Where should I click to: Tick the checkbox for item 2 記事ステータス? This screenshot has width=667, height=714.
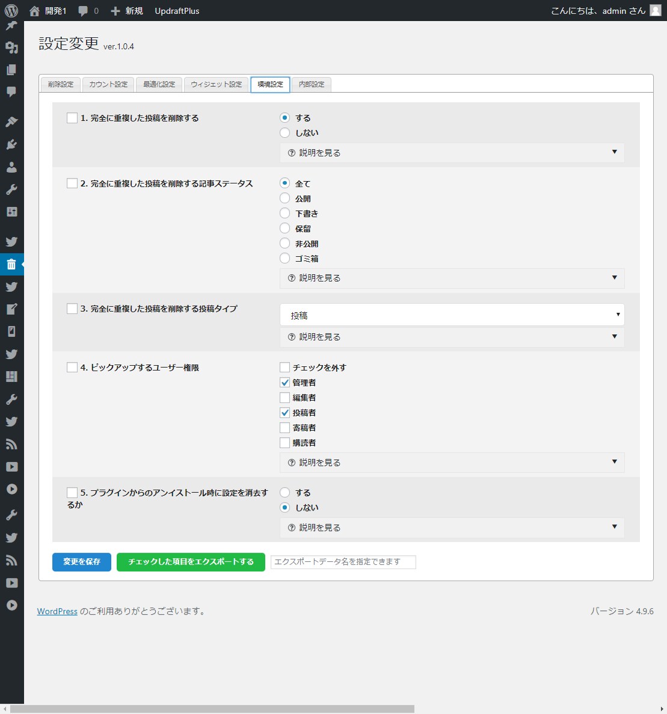click(x=72, y=183)
